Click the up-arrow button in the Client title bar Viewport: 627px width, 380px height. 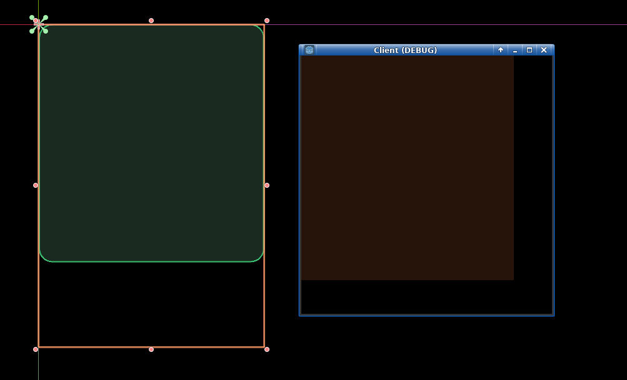(x=500, y=50)
